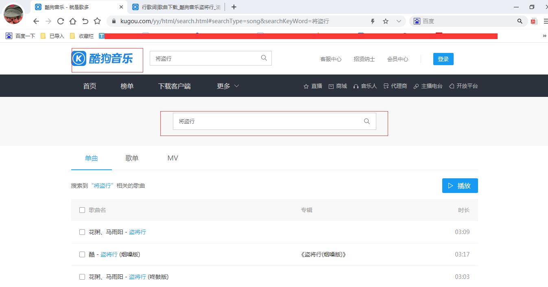
Task: Open the browser address bar dropdown arrow
Action: click(398, 21)
